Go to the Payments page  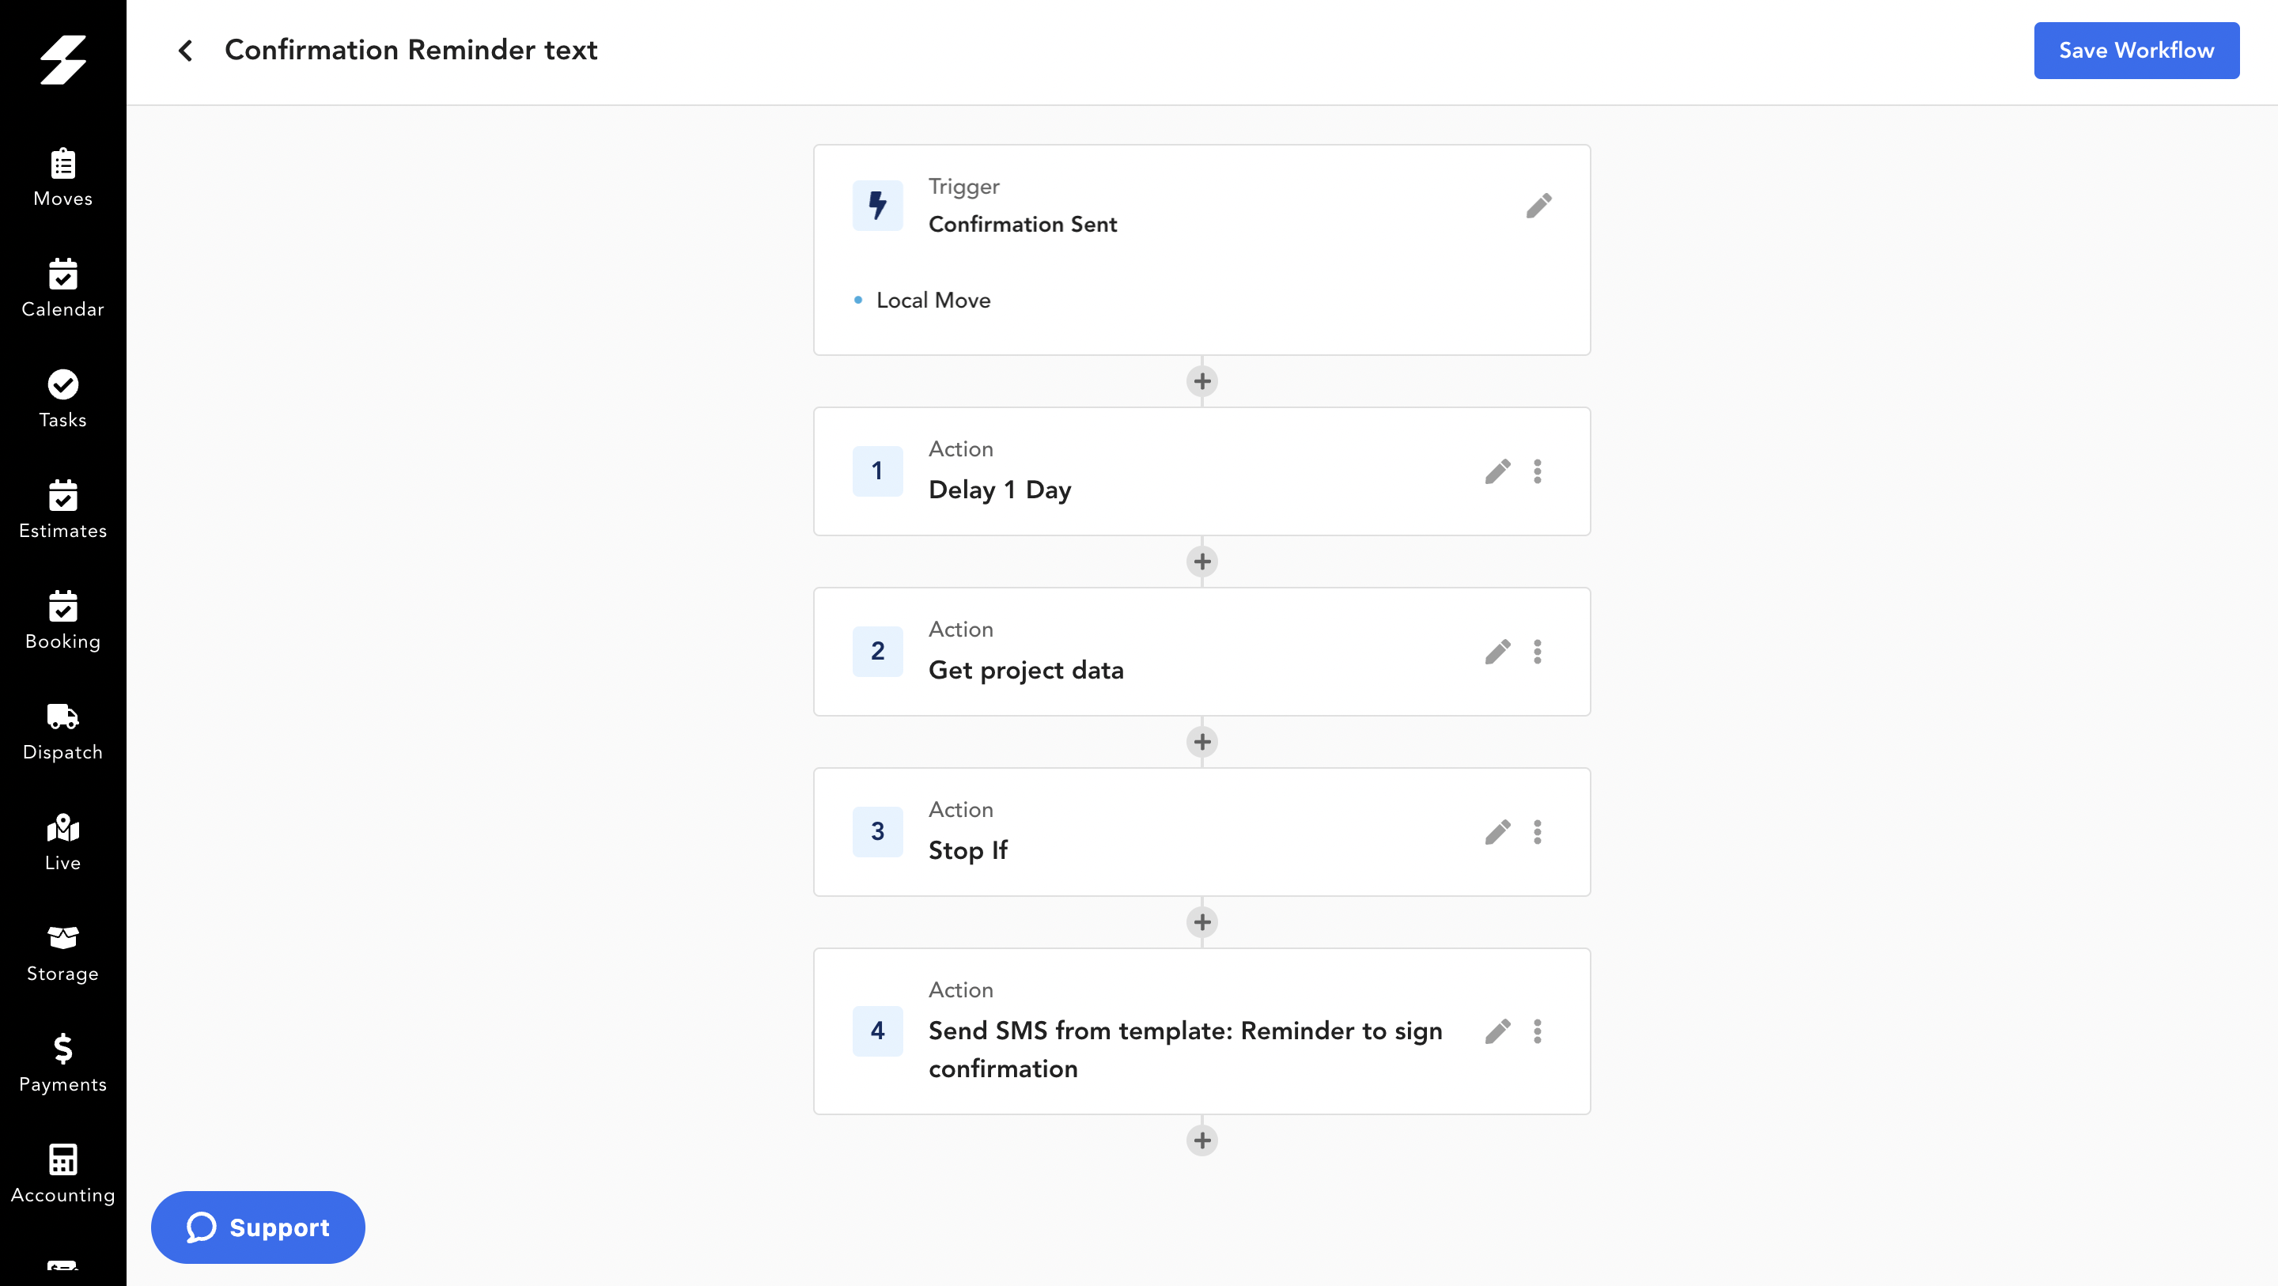click(62, 1063)
